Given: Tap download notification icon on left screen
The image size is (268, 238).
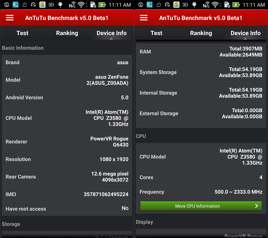Looking at the screenshot, I should pyautogui.click(x=7, y=5).
